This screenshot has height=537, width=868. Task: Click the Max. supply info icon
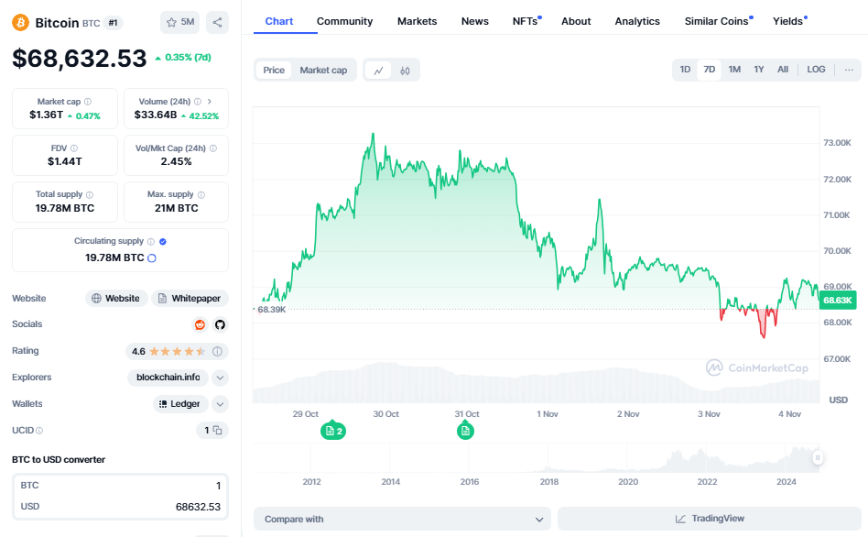click(201, 194)
